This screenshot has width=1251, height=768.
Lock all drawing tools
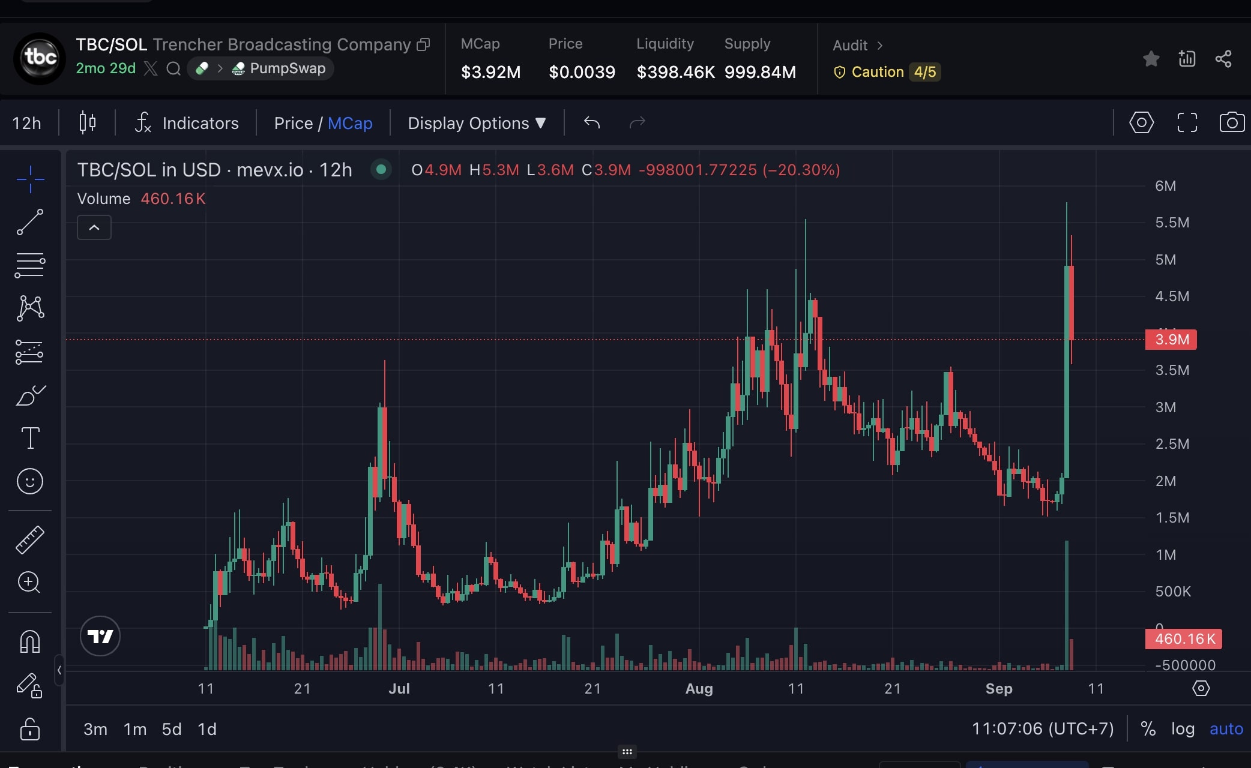pyautogui.click(x=29, y=729)
